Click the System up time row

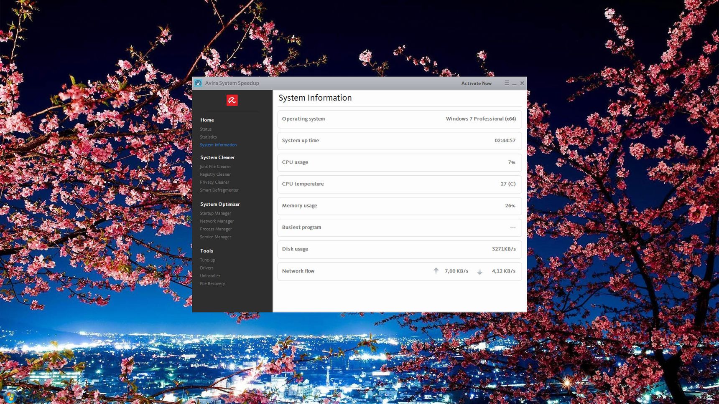(400, 141)
